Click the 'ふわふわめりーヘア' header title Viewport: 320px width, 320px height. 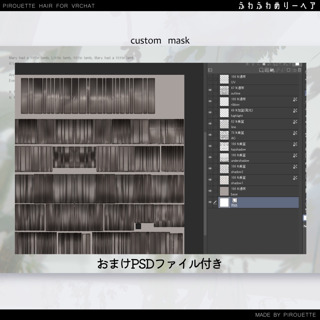(277, 6)
